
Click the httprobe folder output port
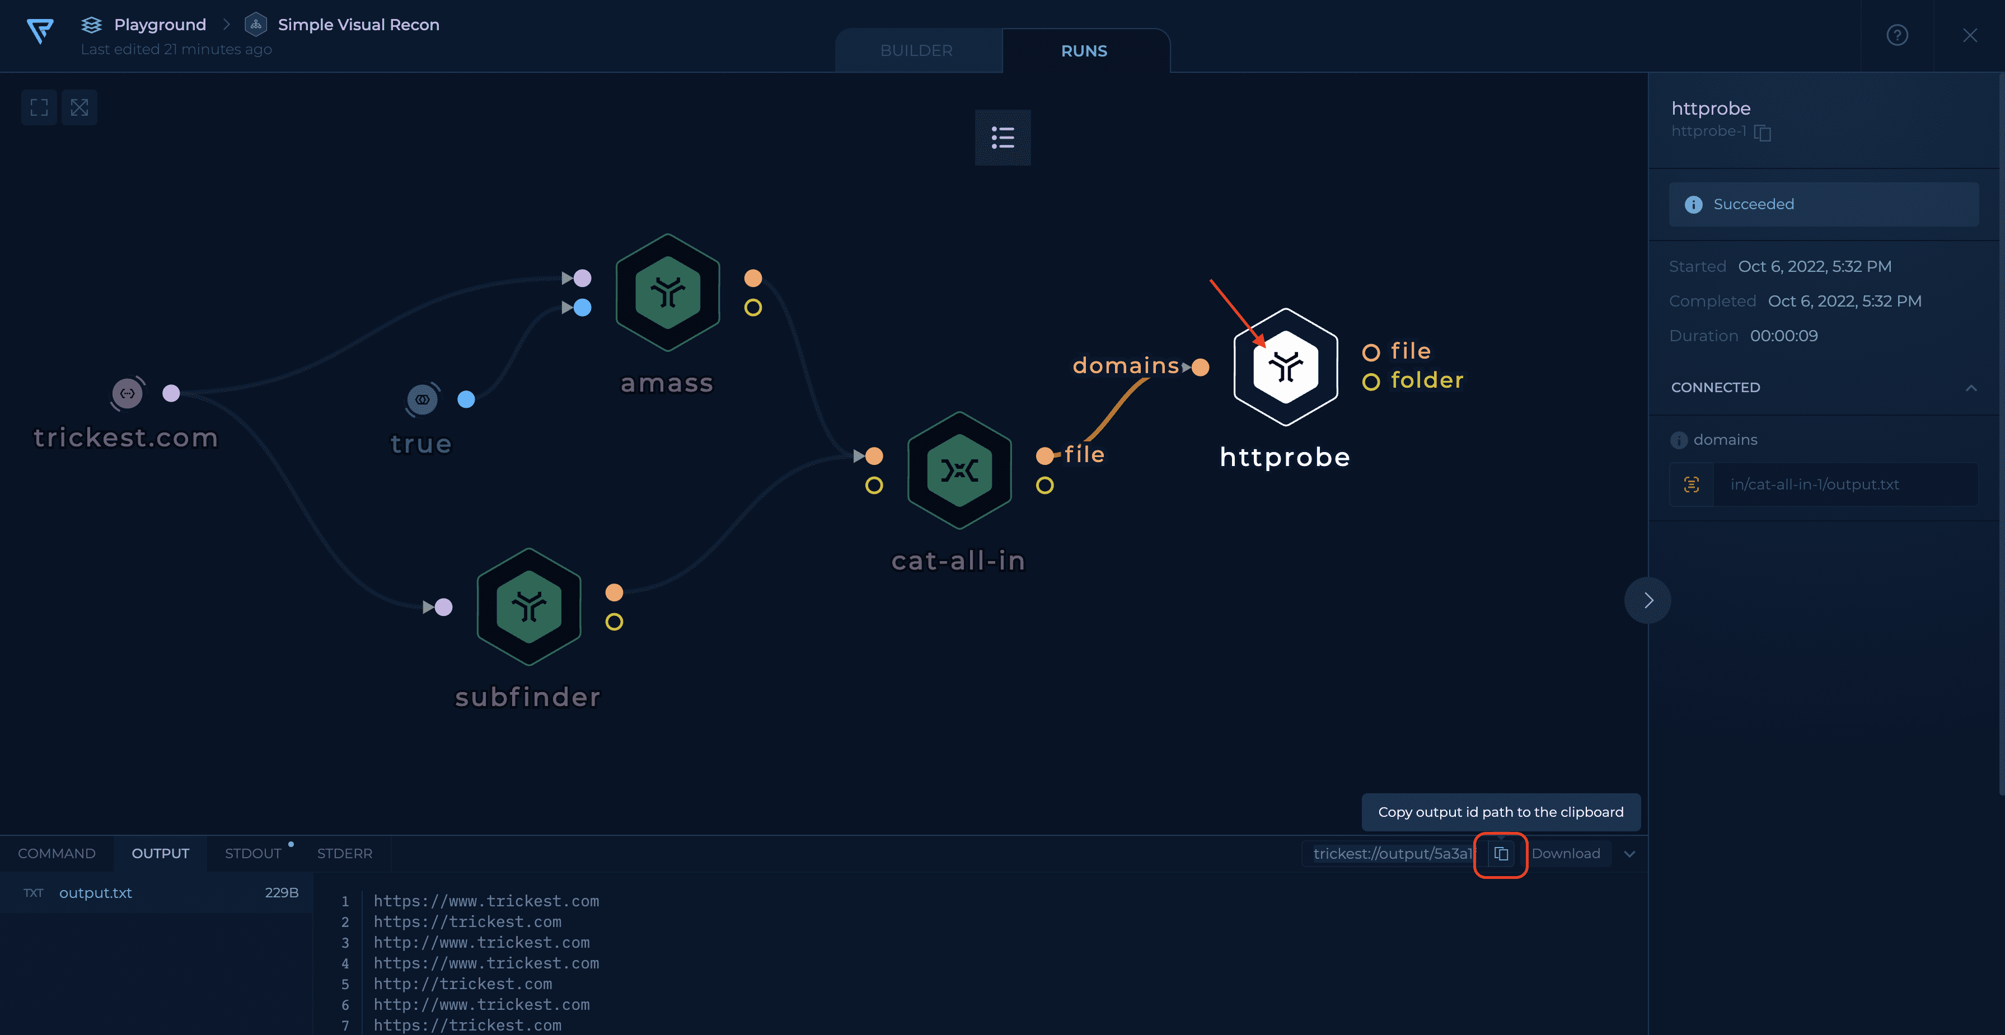coord(1371,382)
